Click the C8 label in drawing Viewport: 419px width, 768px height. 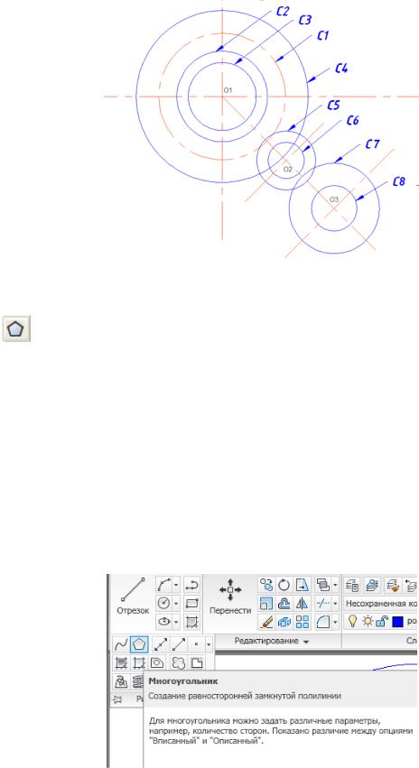click(x=399, y=181)
